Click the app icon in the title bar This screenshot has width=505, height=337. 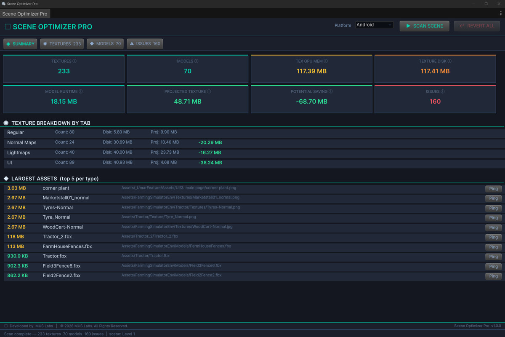[3, 3]
